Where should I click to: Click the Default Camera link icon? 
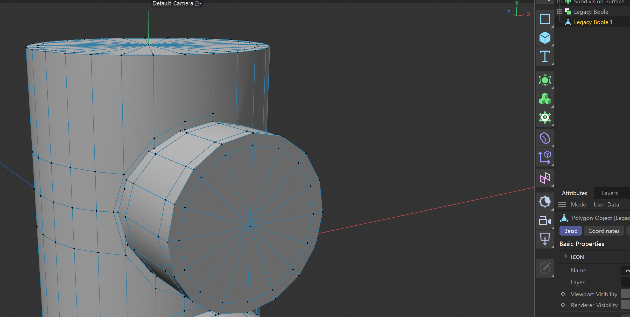198,4
